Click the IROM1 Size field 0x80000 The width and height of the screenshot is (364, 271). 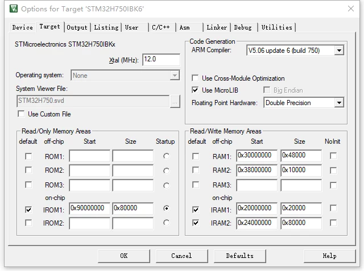(x=133, y=209)
